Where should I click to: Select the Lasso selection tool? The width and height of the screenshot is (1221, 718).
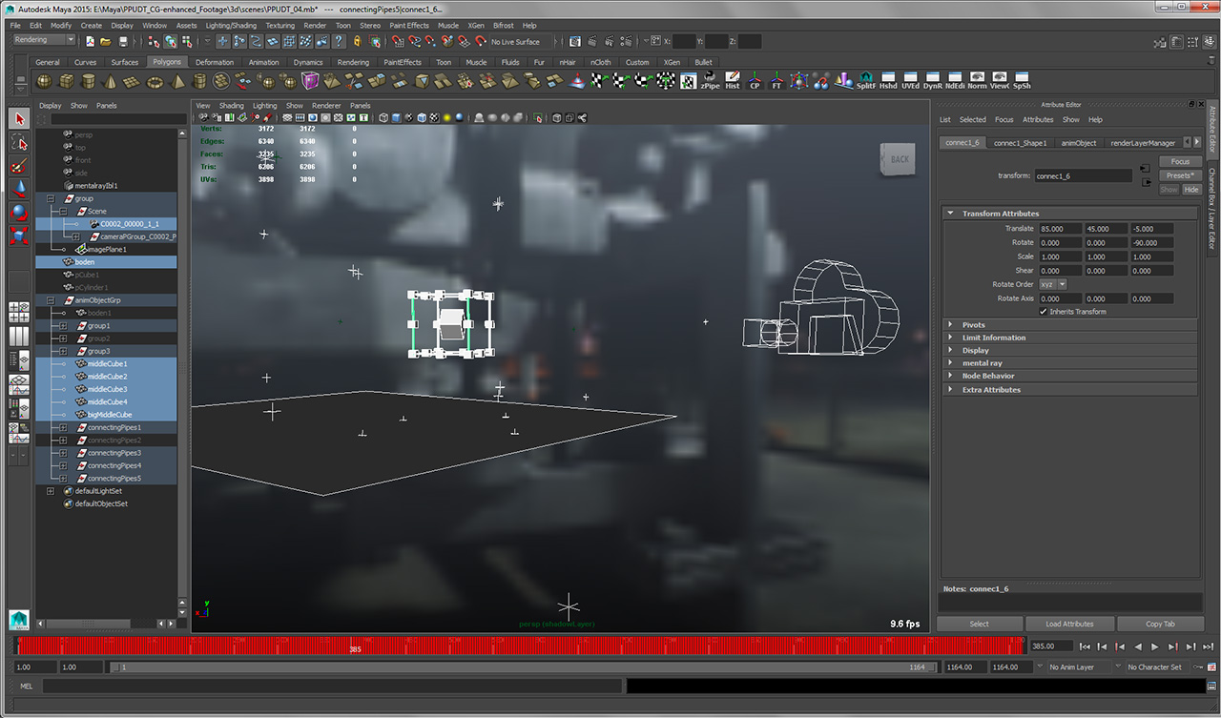pyautogui.click(x=19, y=143)
